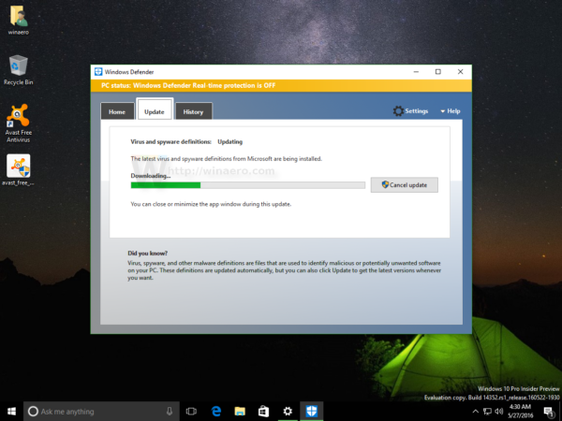
Task: Open Settings app from taskbar
Action: click(x=288, y=412)
